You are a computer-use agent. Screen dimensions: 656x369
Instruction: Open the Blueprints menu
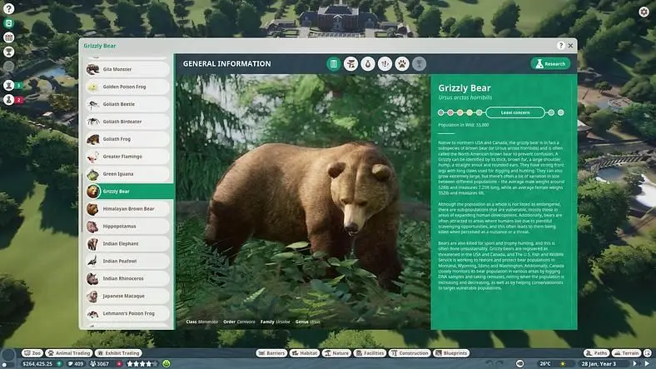pyautogui.click(x=451, y=353)
